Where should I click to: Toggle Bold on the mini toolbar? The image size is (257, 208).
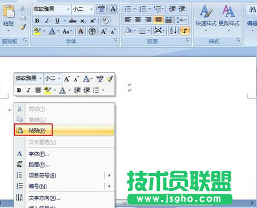pos(19,90)
